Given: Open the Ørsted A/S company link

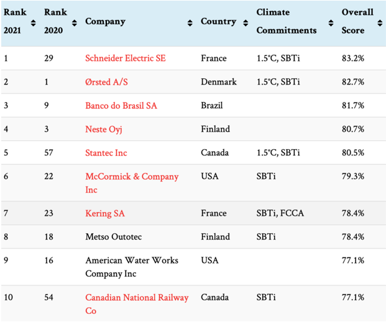Looking at the screenshot, I should point(106,82).
